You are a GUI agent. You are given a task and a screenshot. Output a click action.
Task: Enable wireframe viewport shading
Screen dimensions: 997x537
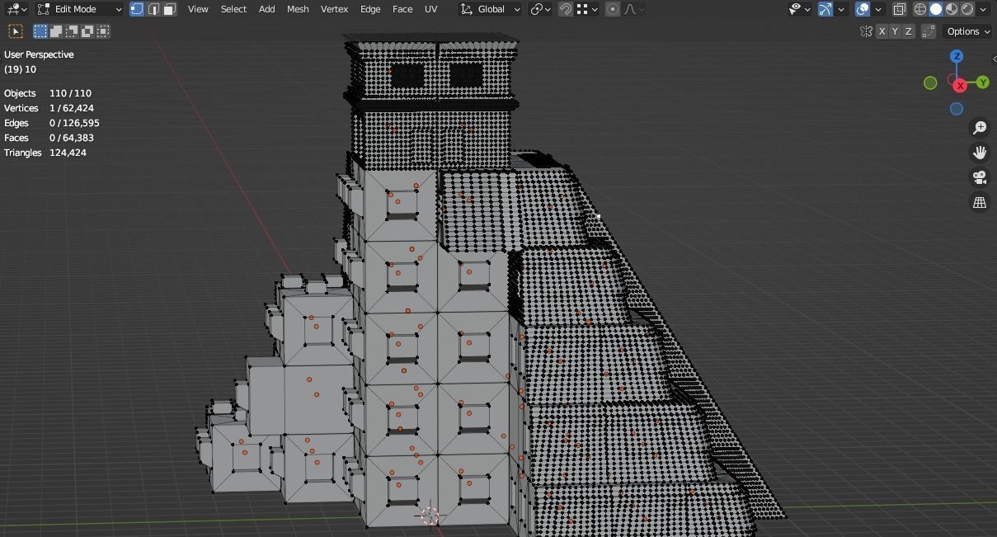tap(919, 9)
